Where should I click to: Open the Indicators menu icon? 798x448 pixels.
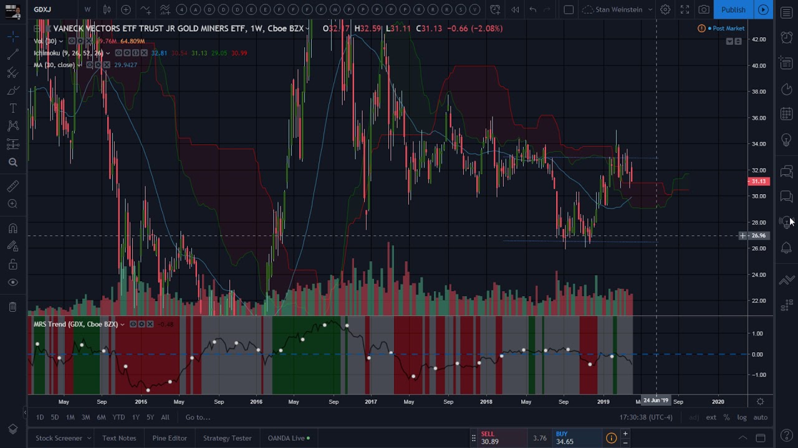point(145,9)
